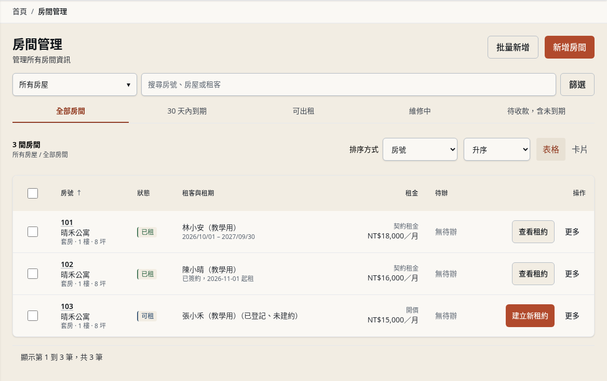Click the 已租 status badge for room 102
The width and height of the screenshot is (607, 381).
click(147, 274)
